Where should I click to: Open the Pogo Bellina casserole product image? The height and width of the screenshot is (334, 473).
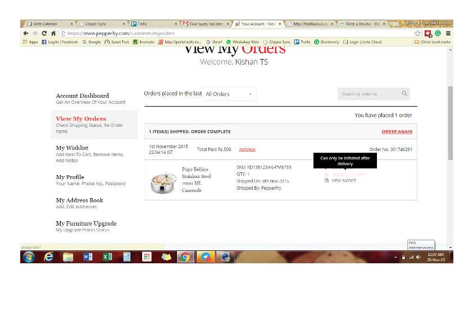(163, 182)
